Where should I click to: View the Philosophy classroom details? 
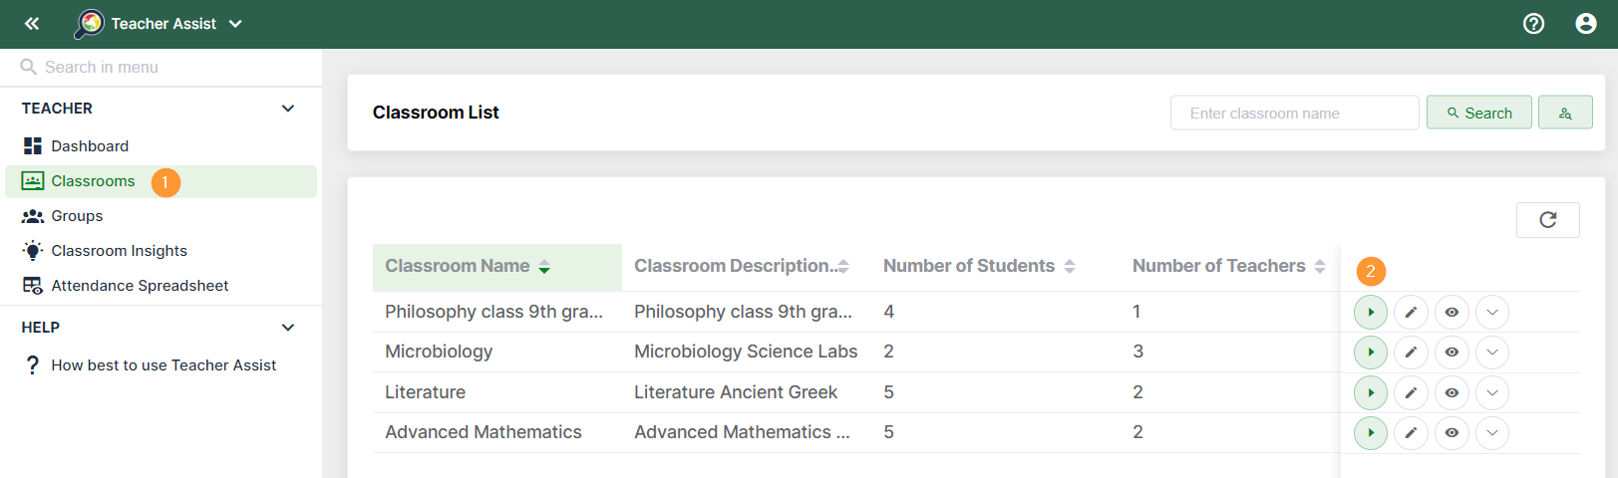click(1452, 313)
